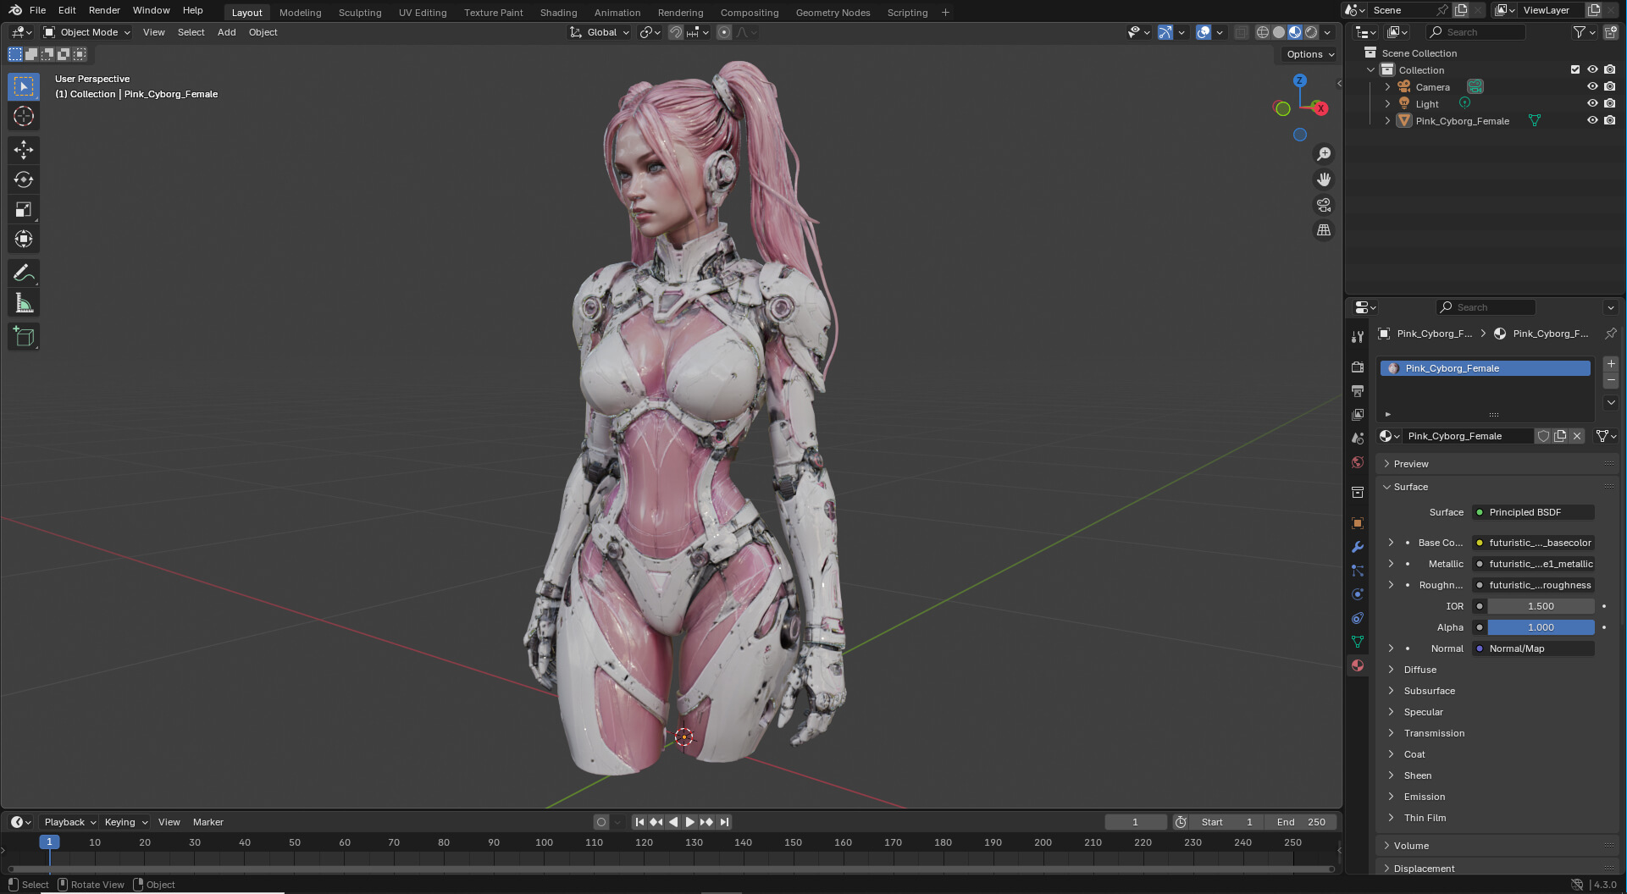Switch perspective/orthographic grid icon
This screenshot has width=1627, height=894.
[1323, 230]
